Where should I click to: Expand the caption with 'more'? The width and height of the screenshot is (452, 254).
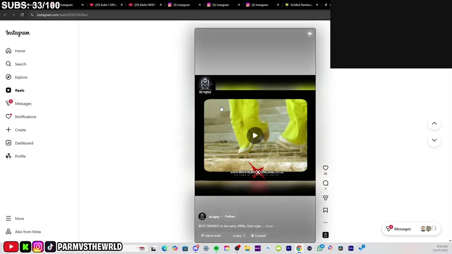[x=269, y=226]
